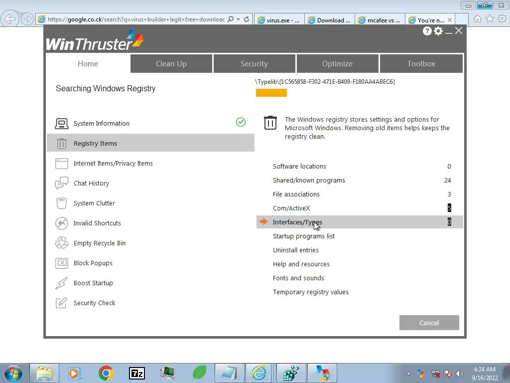Click the Com/ActiveX row
Viewport: 510px width, 383px height.
tap(360, 208)
